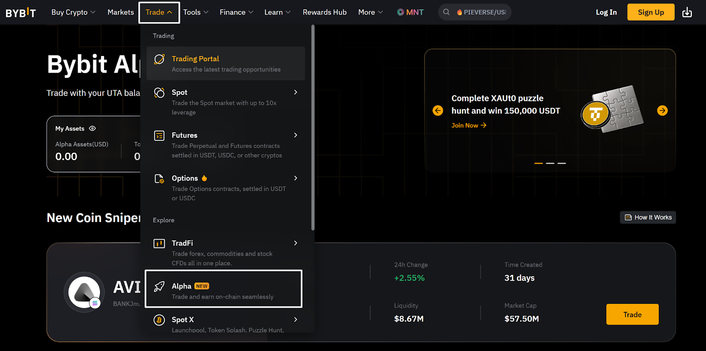Click the PIEVERSE/USDT search field

coord(475,12)
